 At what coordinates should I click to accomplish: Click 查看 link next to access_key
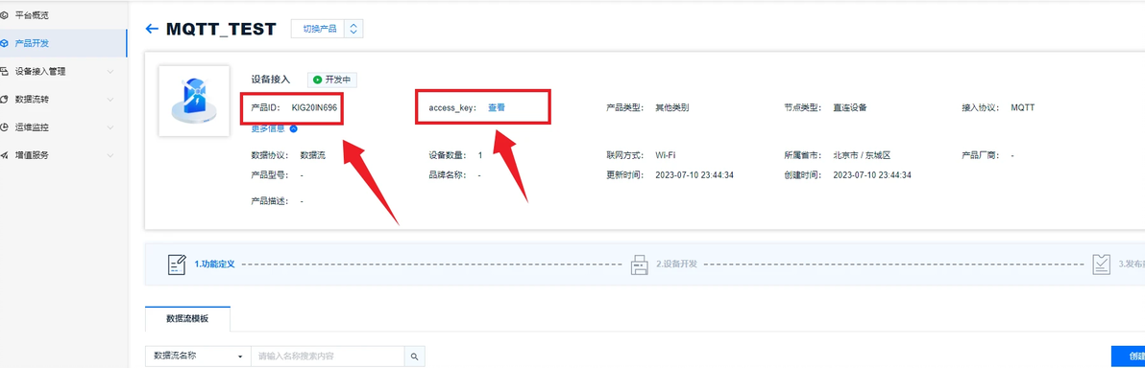tap(497, 108)
